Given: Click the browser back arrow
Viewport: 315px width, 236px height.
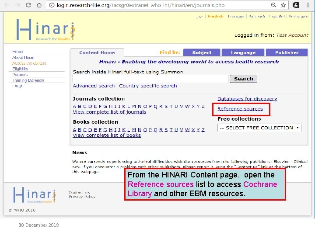Looking at the screenshot, I should pyautogui.click(x=7, y=5).
